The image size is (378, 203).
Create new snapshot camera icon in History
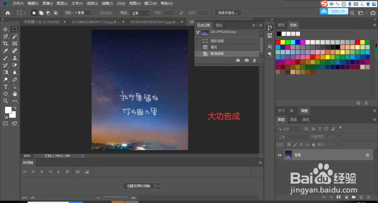point(246,60)
